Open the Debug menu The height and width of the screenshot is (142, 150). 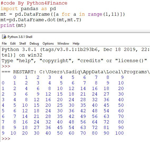pyautogui.click(x=34, y=44)
